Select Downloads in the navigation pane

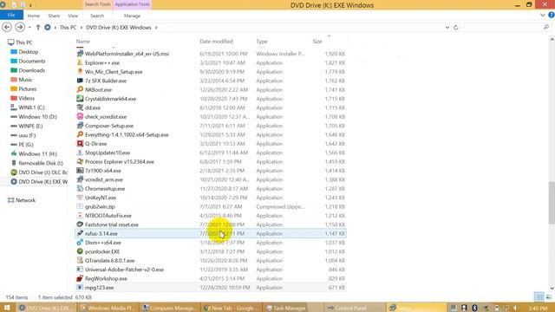point(31,70)
